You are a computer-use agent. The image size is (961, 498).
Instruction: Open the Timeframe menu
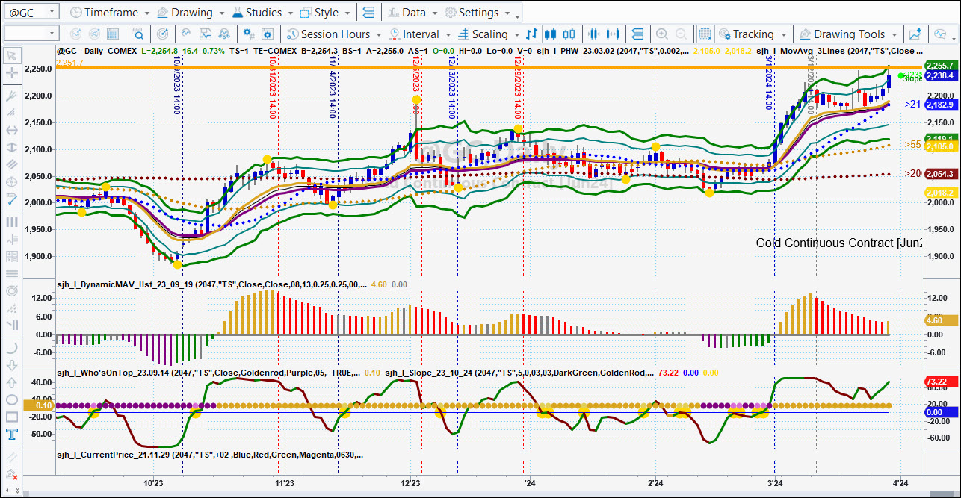tap(110, 13)
